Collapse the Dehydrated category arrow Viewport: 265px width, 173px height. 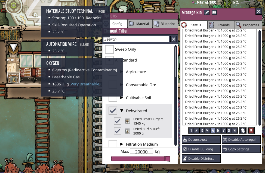tap(122, 111)
